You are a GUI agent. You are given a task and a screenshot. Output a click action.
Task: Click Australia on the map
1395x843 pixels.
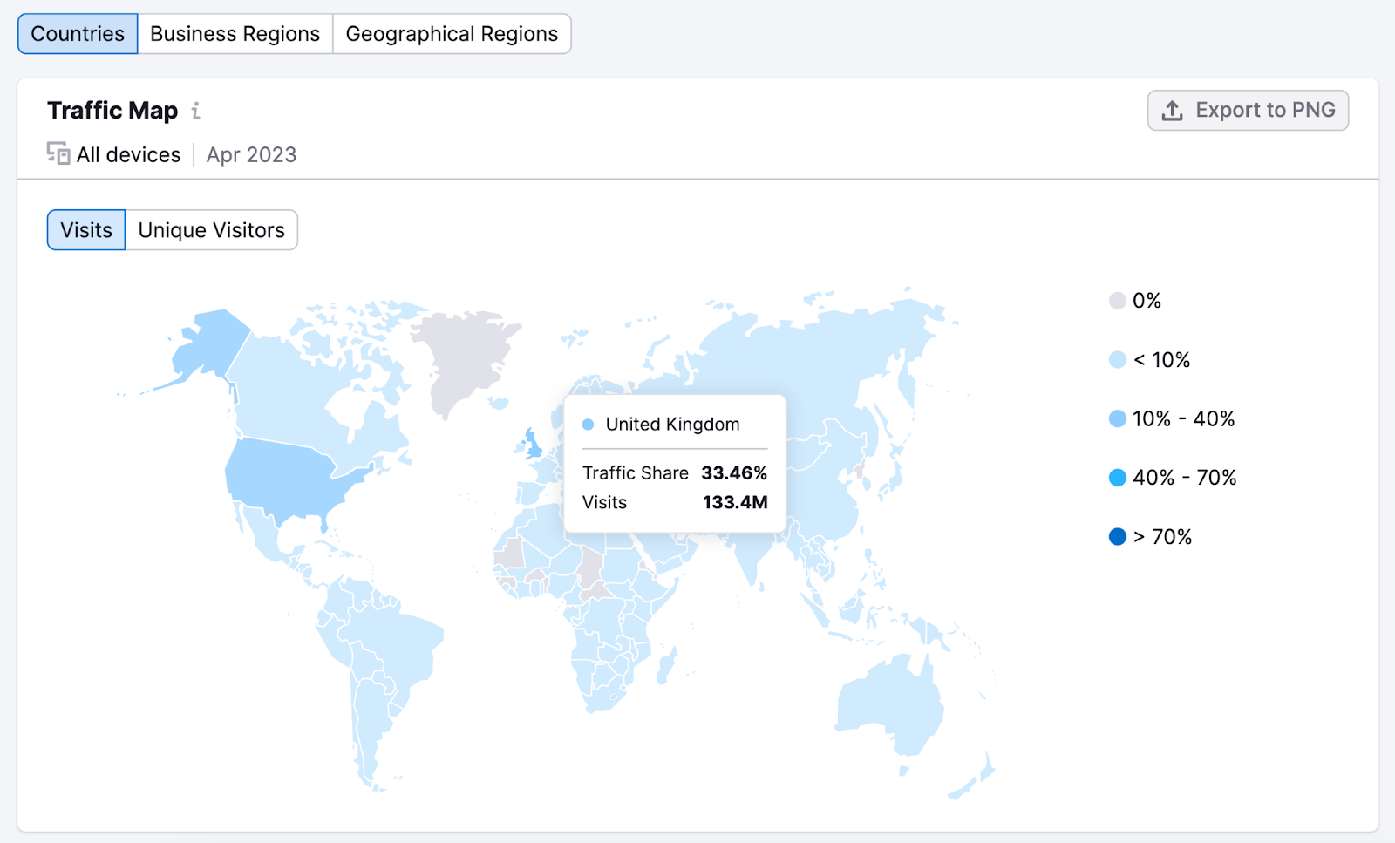click(x=891, y=704)
